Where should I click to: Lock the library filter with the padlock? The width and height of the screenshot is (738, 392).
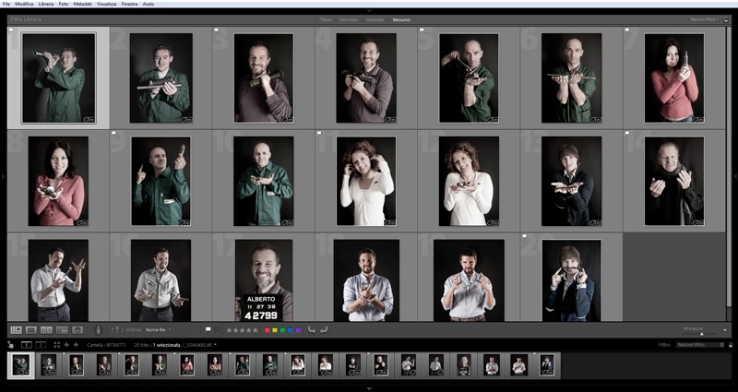727,19
